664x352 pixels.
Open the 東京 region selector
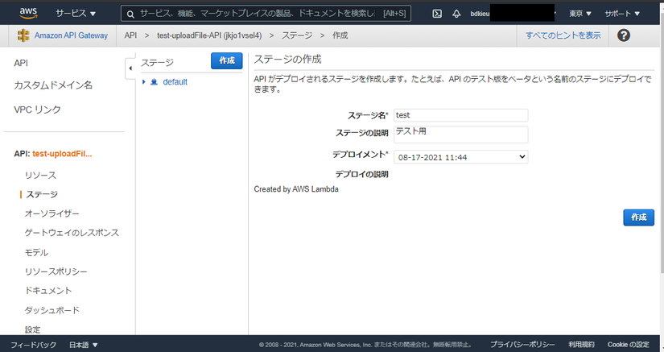(579, 14)
